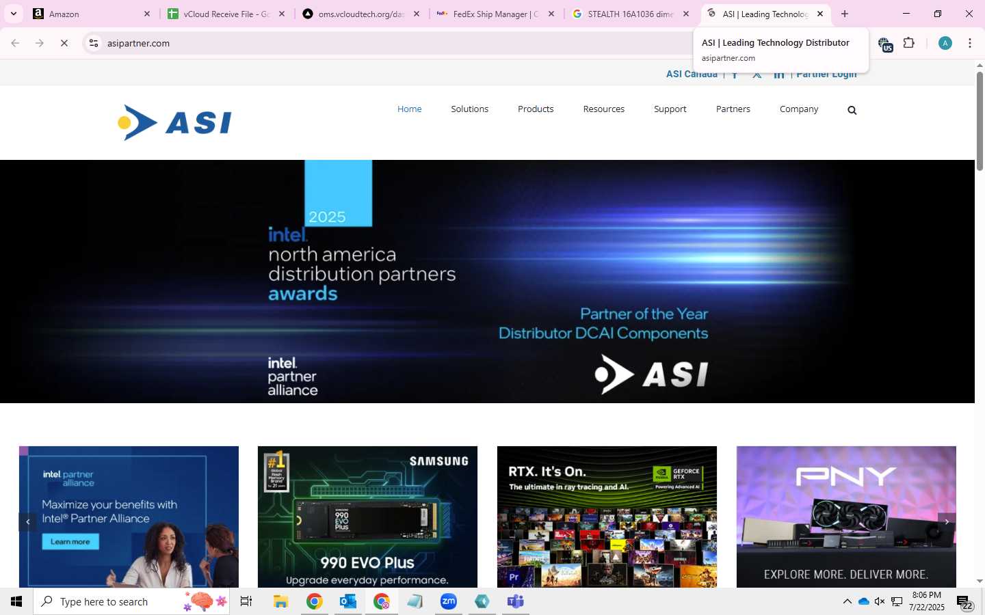The height and width of the screenshot is (615, 985).
Task: Click the browser forward arrow
Action: (x=40, y=43)
